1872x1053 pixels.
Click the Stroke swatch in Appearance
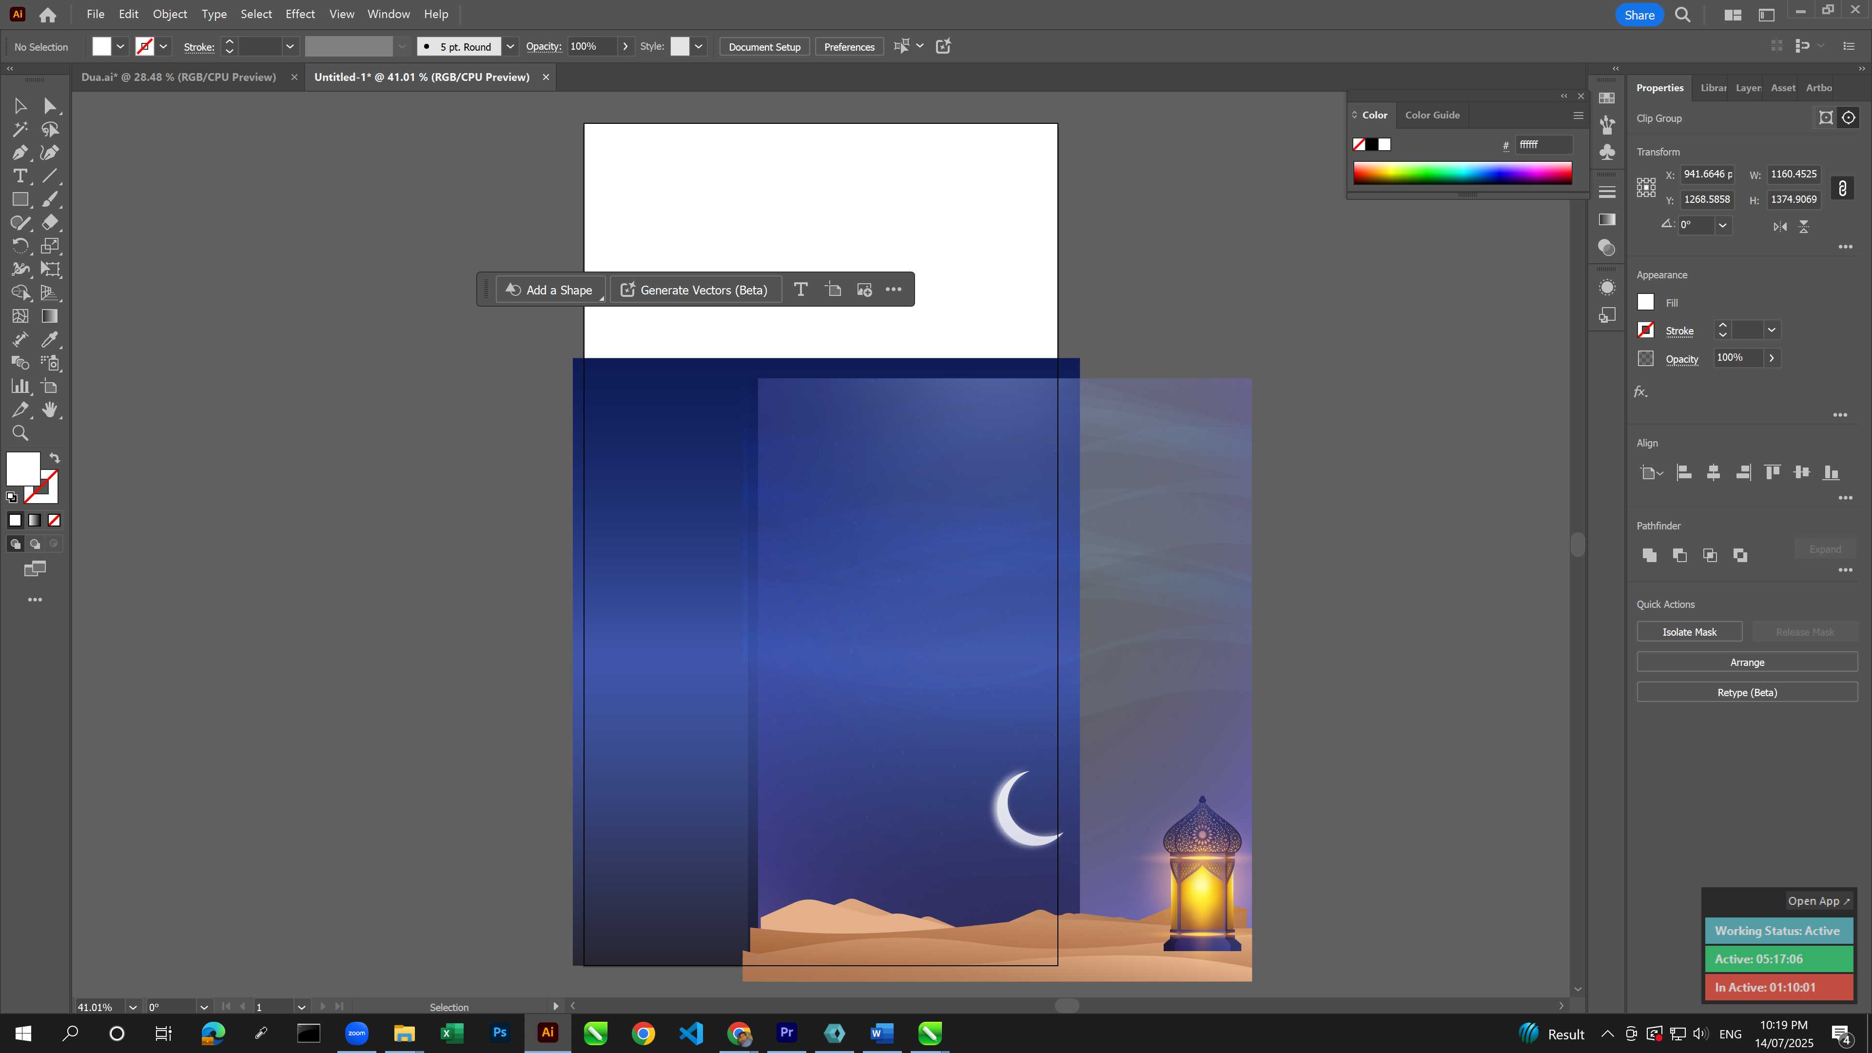(x=1645, y=330)
